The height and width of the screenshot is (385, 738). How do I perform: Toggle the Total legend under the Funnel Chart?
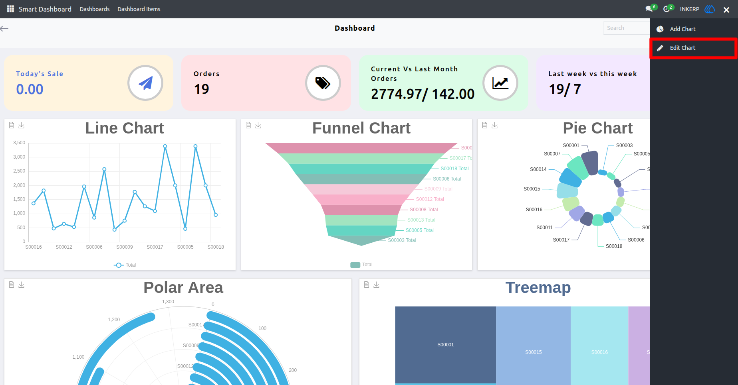pos(361,265)
